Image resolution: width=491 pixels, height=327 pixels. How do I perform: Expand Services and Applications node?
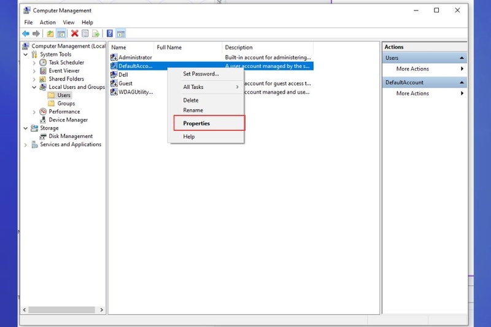click(x=26, y=145)
